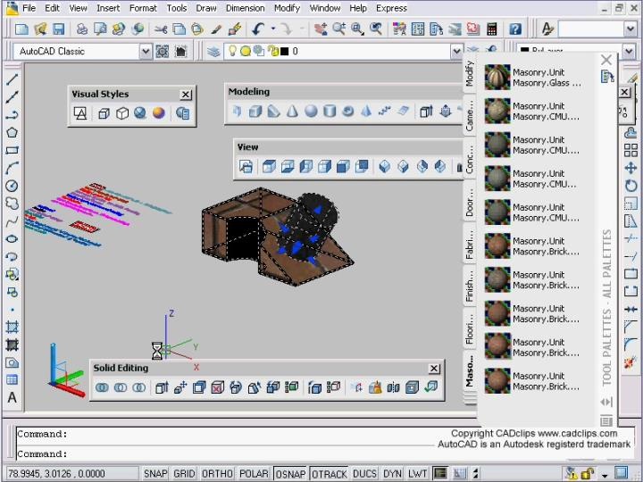Switch to Top view
The image size is (643, 482).
269,166
